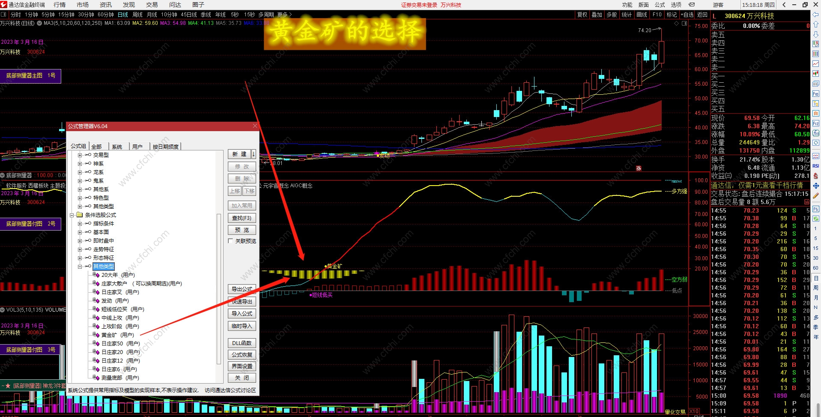This screenshot has width=821, height=417.
Task: Click the back arrow icon in right sidebar
Action: pos(815,15)
